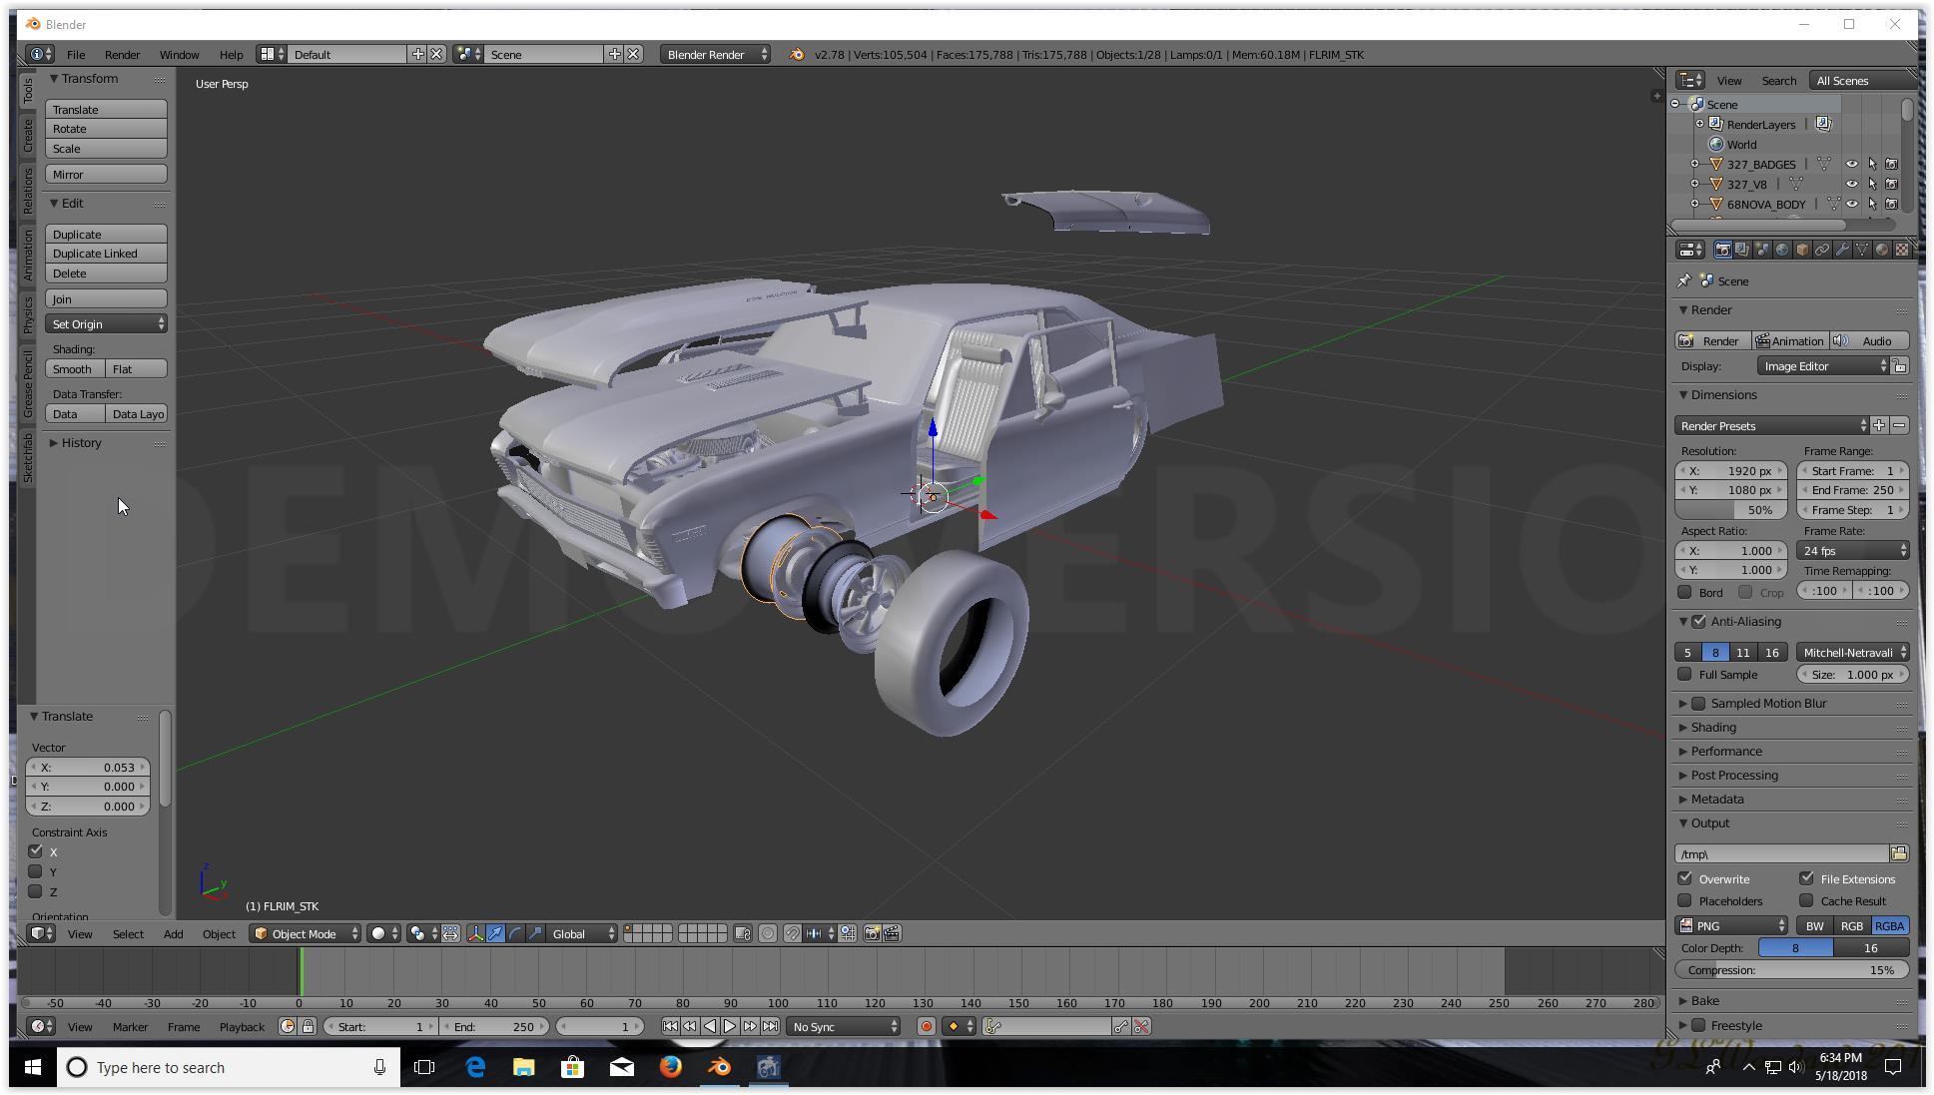Expand the Performance panel
1934x1095 pixels.
pos(1725,752)
